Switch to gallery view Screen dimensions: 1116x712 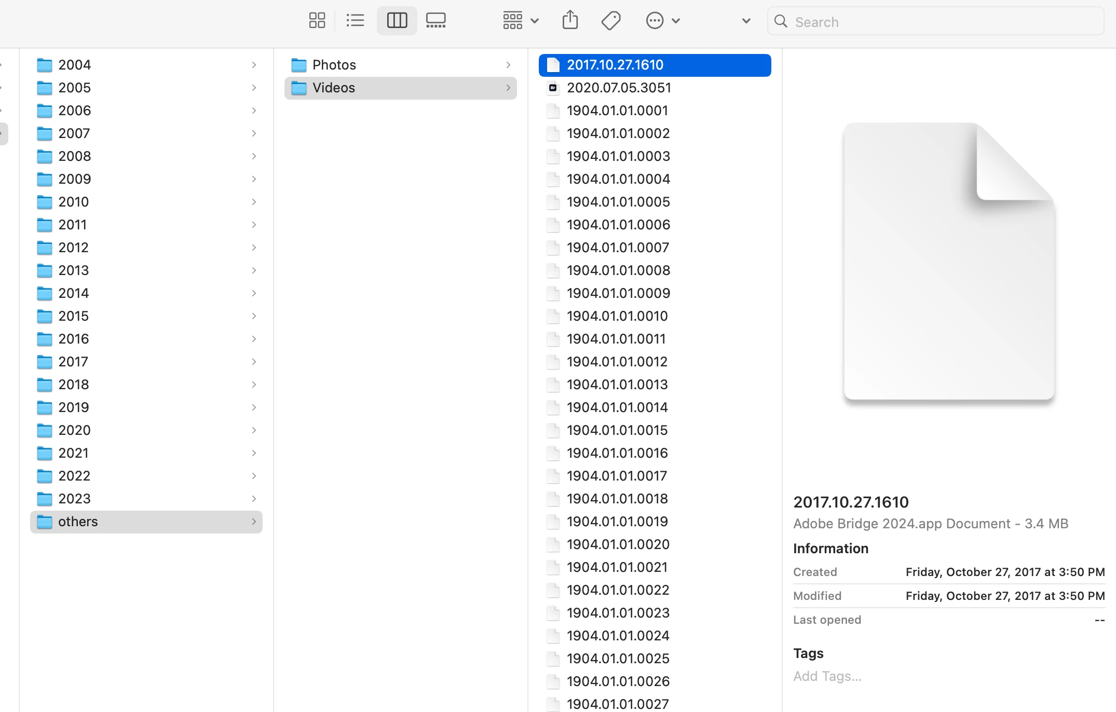click(435, 21)
